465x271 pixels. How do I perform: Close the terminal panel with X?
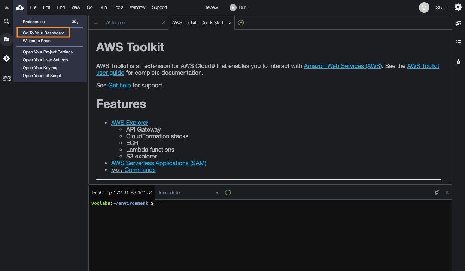pos(447,193)
